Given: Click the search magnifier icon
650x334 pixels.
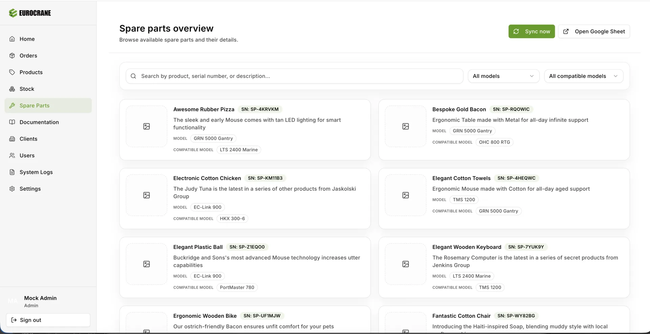Looking at the screenshot, I should click(x=133, y=76).
